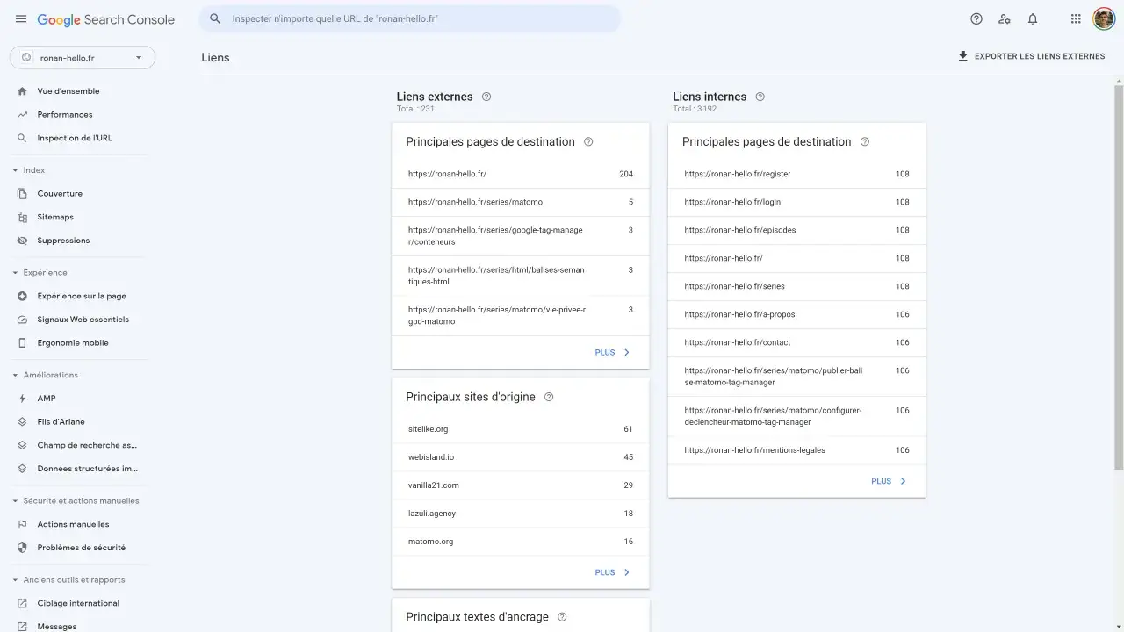Screen dimensions: 1124x632
Task: Open the hamburger main menu
Action: tap(21, 19)
